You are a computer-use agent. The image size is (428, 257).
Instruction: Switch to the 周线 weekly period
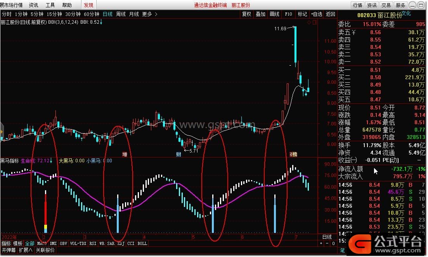[x=121, y=14]
